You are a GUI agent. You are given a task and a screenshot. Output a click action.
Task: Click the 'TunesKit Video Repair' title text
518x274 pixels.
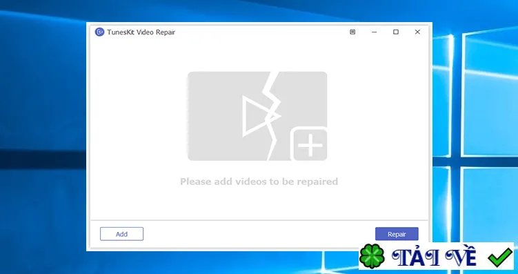(141, 32)
